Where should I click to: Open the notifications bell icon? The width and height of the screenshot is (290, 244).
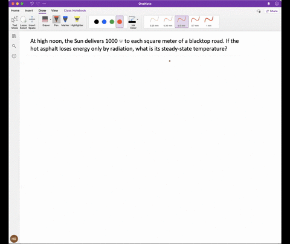(269, 4)
